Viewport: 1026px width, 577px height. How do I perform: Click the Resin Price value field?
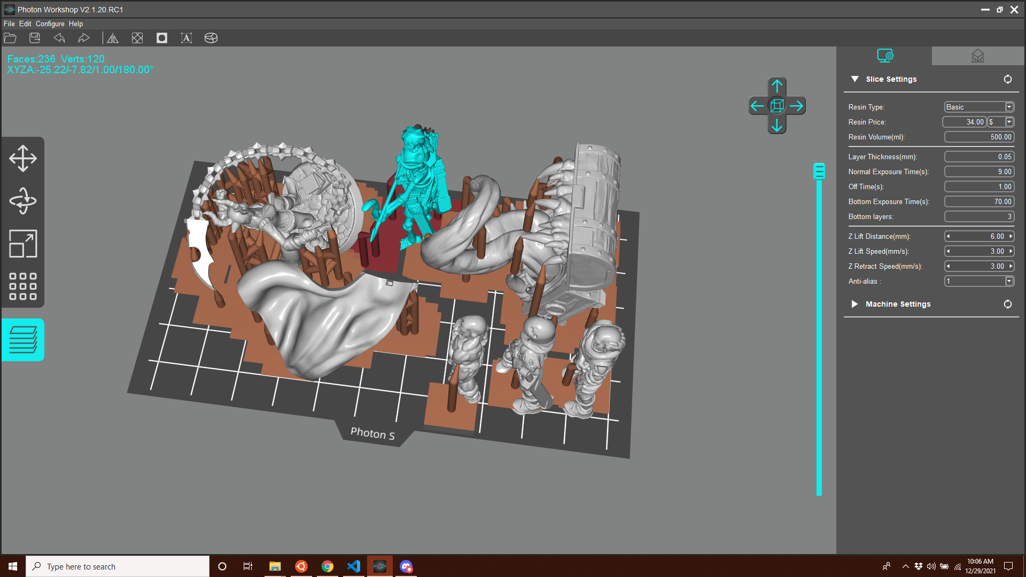(965, 122)
